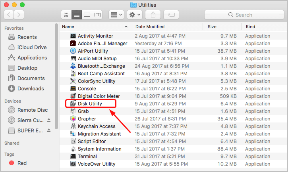The width and height of the screenshot is (288, 172).
Task: Click the Grab scissors icon
Action: pyautogui.click(x=73, y=111)
